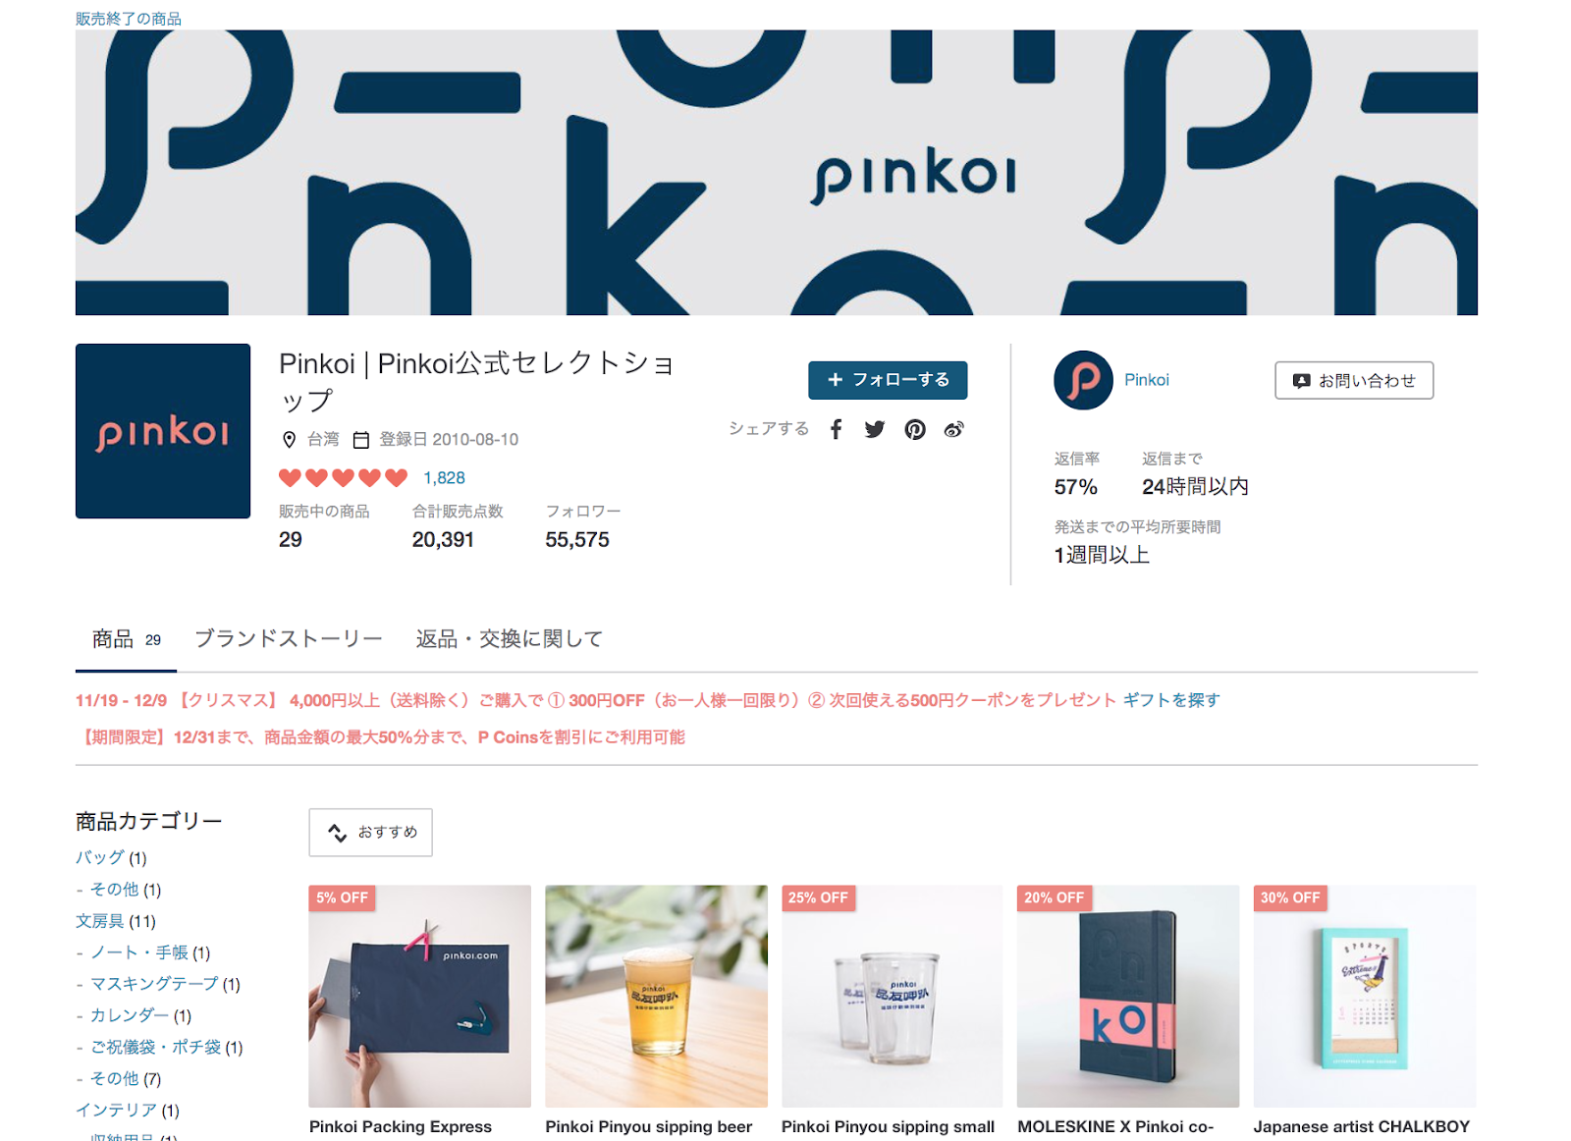Share shop via Twitter bird icon

[x=875, y=429]
